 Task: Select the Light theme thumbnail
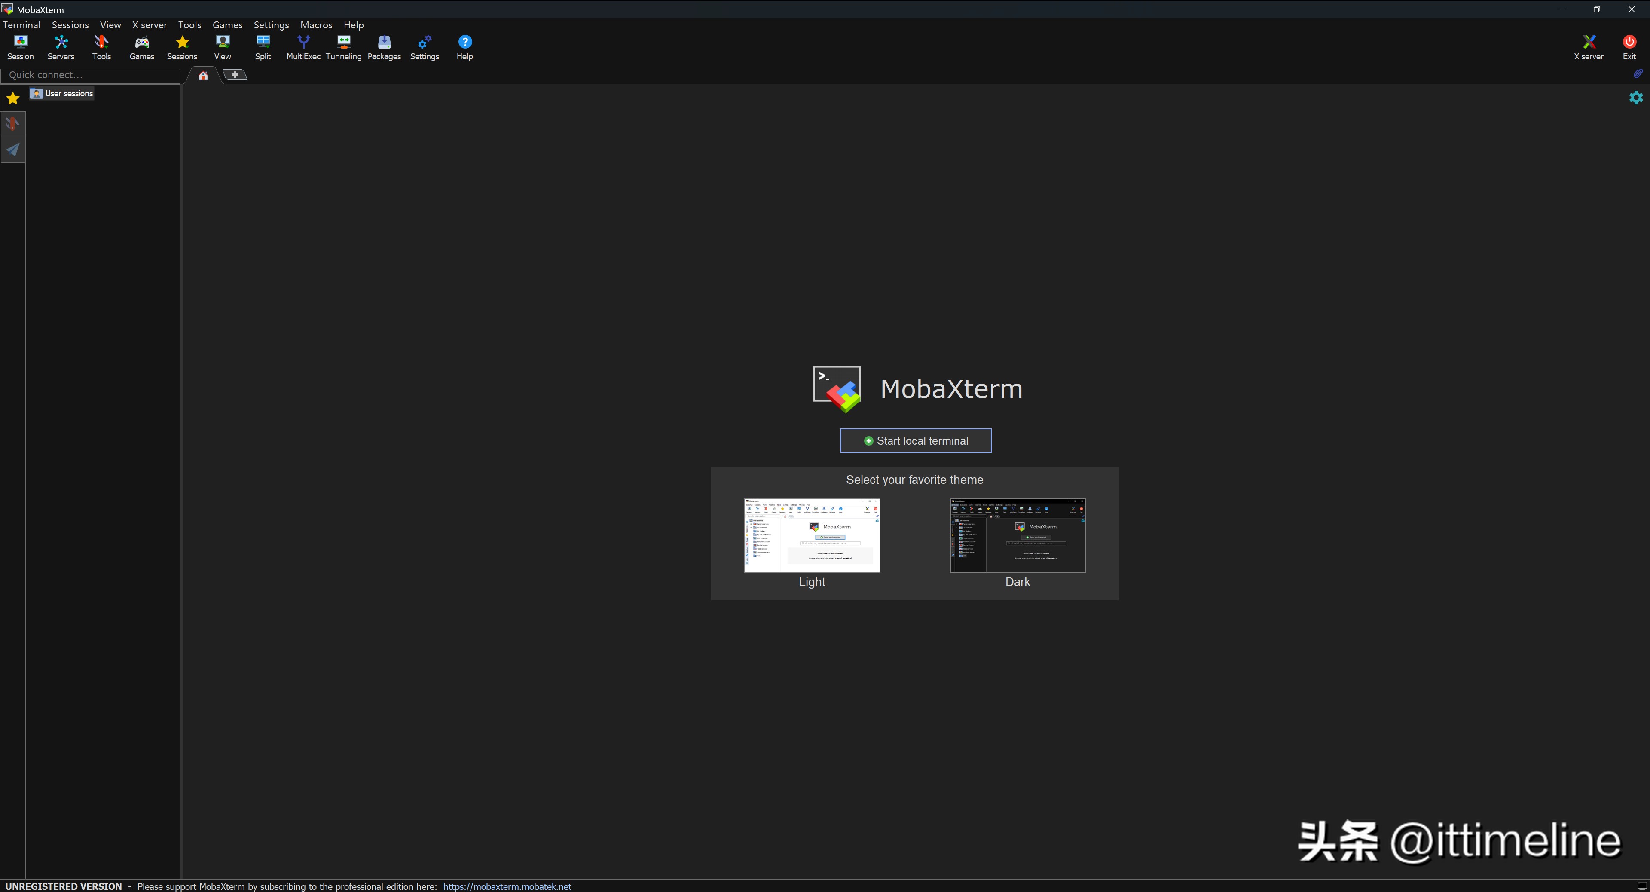pos(812,535)
